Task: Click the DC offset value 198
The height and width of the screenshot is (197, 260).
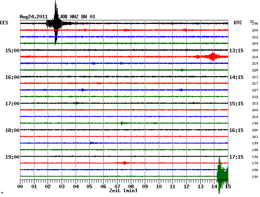Action: pos(255,123)
